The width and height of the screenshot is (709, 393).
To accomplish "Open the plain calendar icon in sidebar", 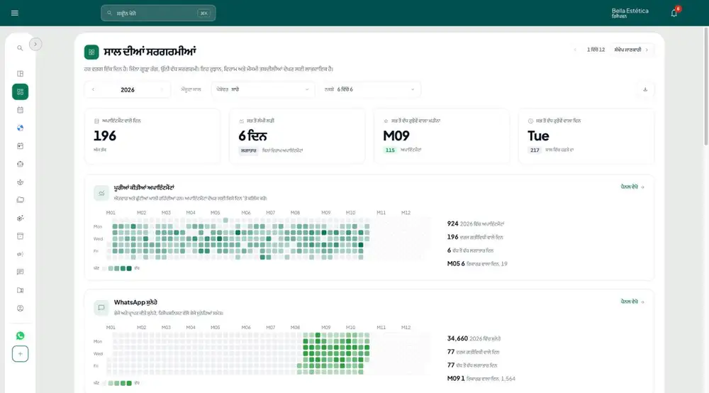I will pos(20,110).
